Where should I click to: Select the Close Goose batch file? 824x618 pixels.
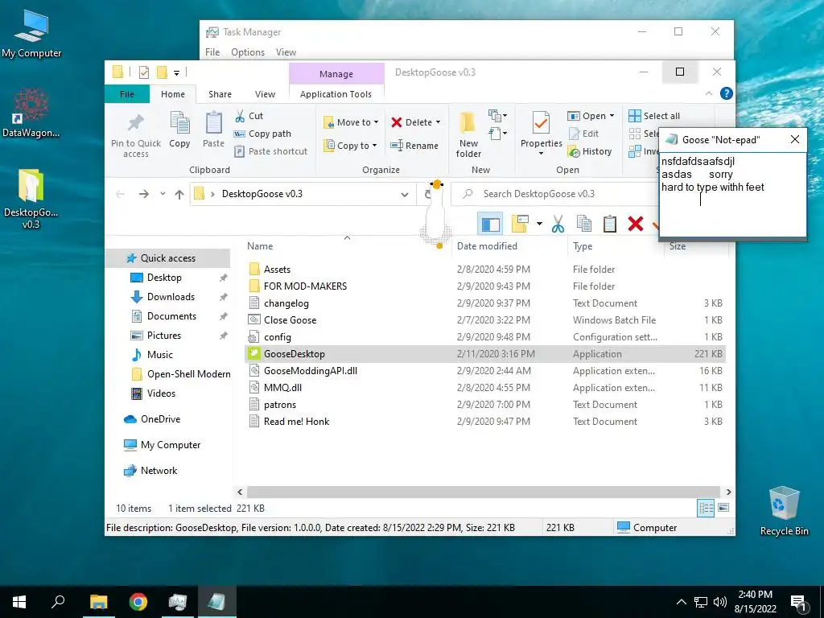click(x=290, y=320)
